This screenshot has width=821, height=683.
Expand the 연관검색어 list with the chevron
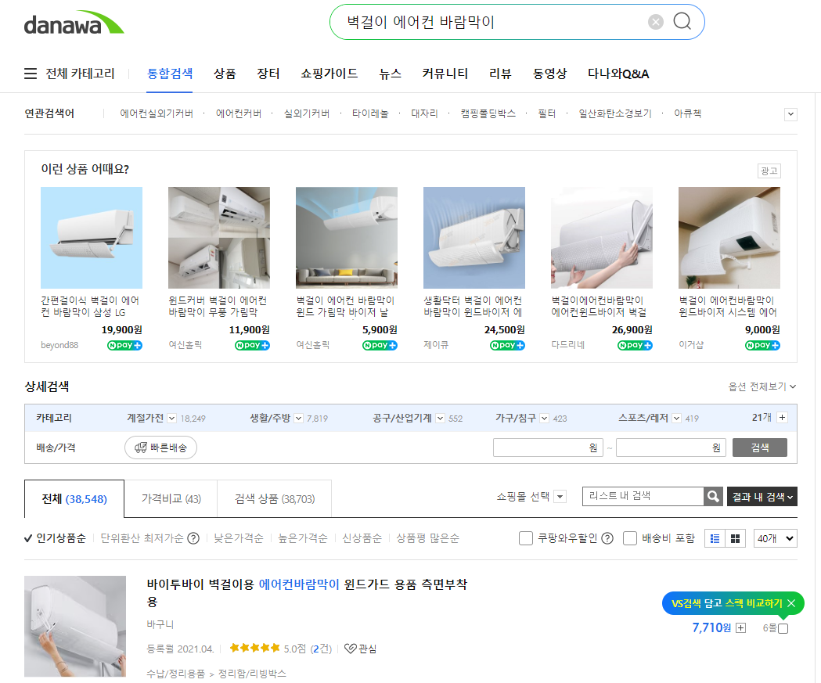(790, 114)
